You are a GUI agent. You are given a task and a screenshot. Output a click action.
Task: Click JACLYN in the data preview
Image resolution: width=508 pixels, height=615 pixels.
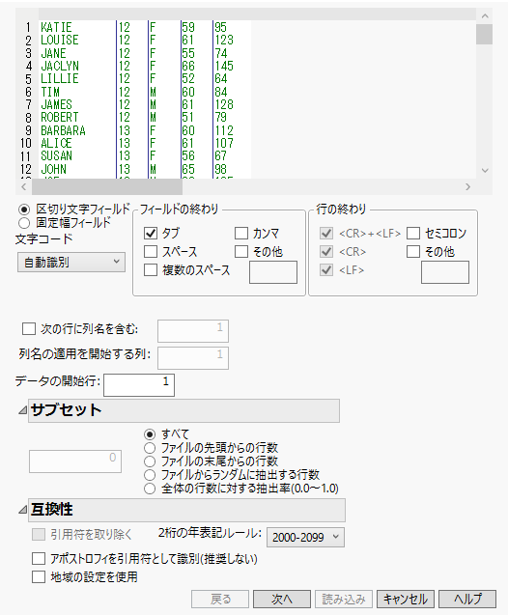click(60, 66)
